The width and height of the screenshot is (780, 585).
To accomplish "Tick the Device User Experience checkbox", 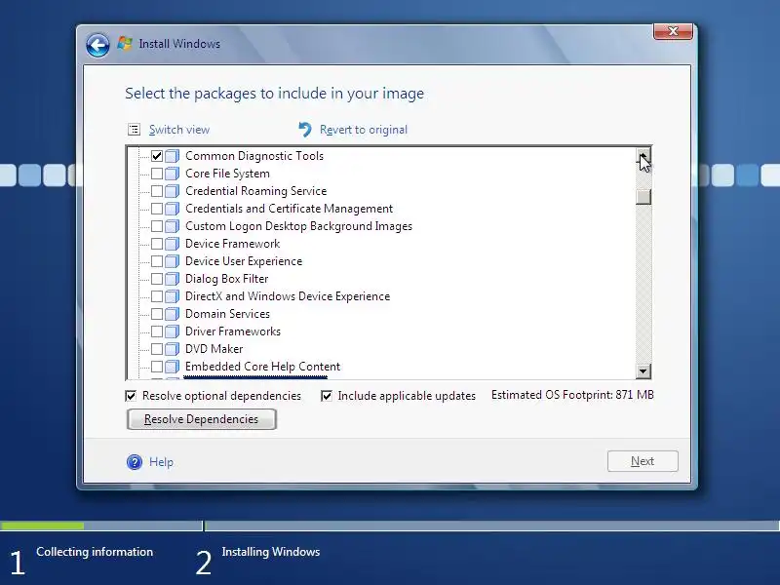I will pyautogui.click(x=157, y=261).
